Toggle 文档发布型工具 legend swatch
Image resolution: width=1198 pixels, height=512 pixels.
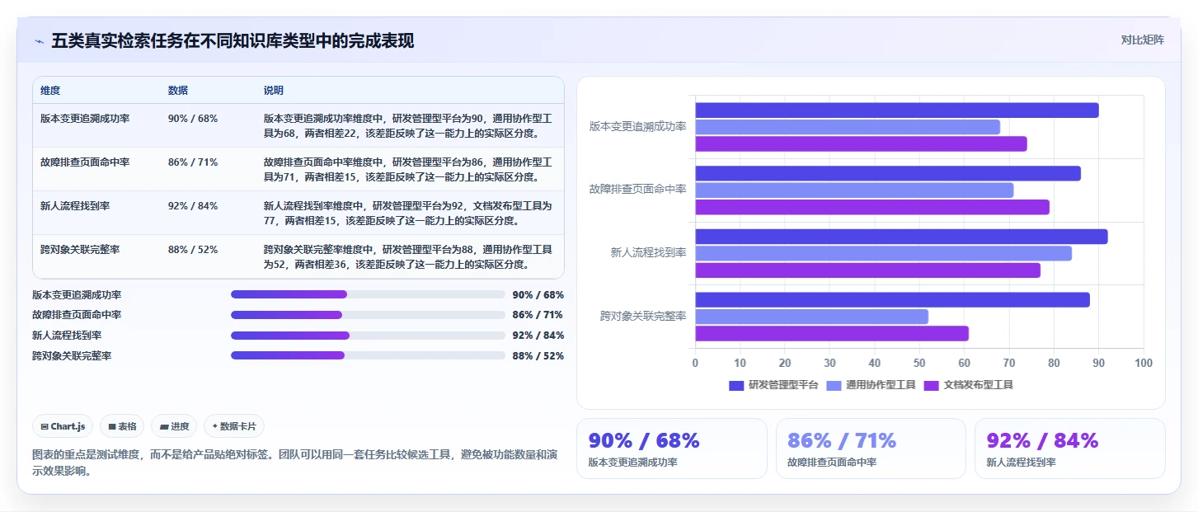931,385
